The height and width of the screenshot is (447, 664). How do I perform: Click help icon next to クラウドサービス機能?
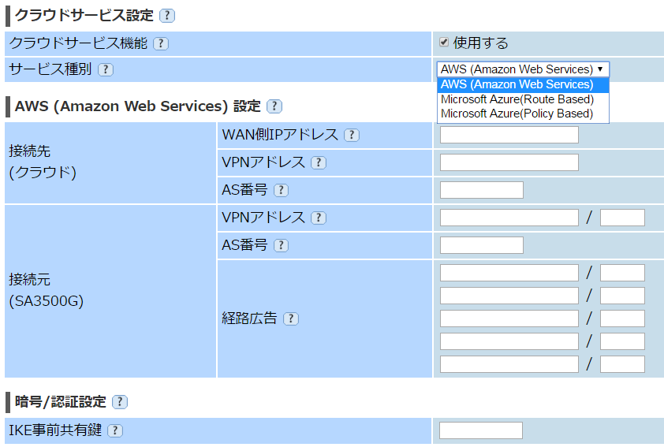161,43
